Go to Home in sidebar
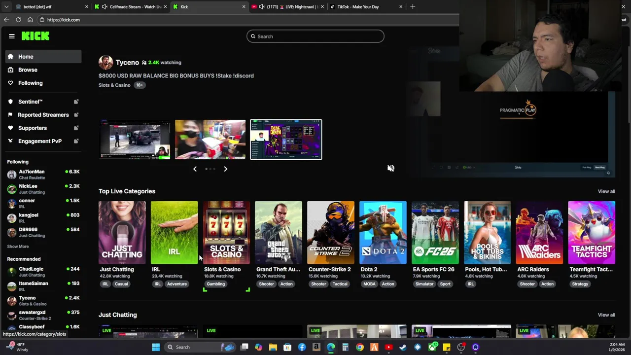 click(43, 57)
